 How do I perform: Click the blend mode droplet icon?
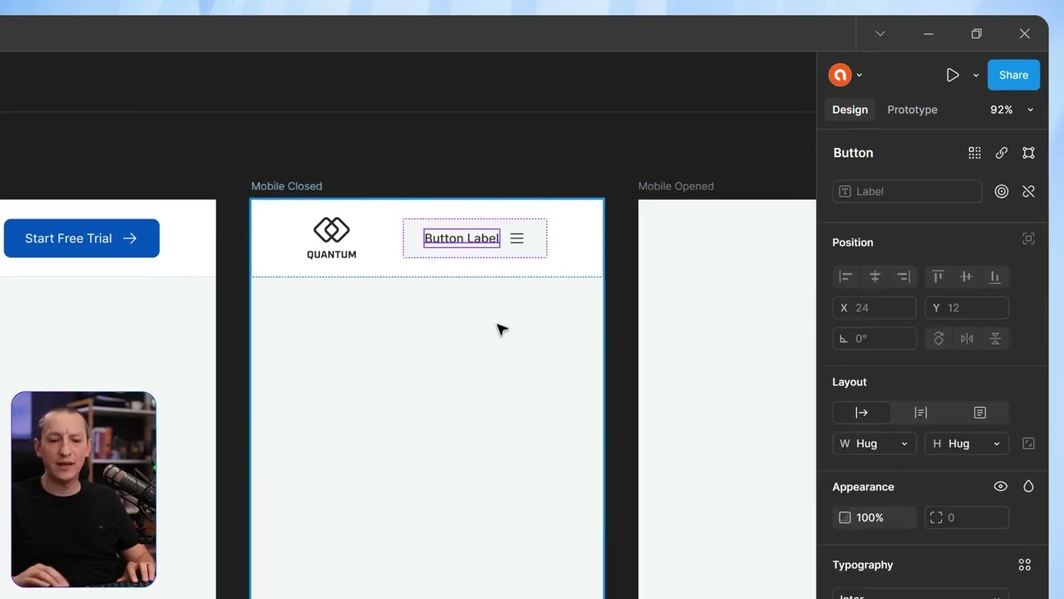(1028, 487)
